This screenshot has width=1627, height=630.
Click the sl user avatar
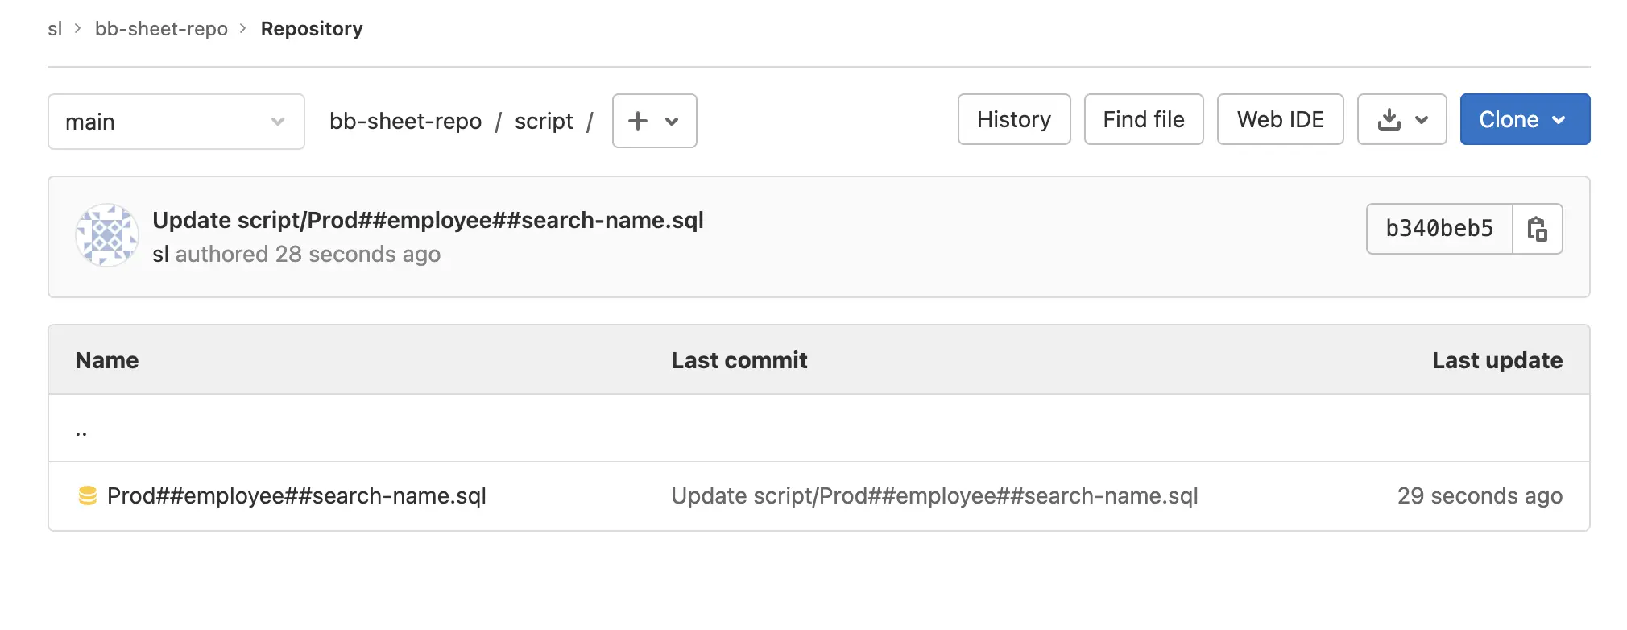tap(107, 235)
